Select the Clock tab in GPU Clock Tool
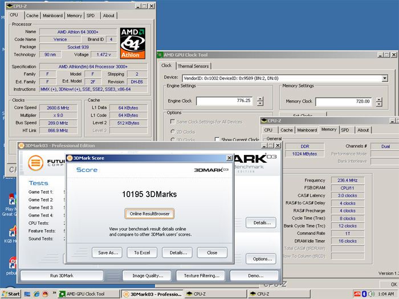 point(166,65)
